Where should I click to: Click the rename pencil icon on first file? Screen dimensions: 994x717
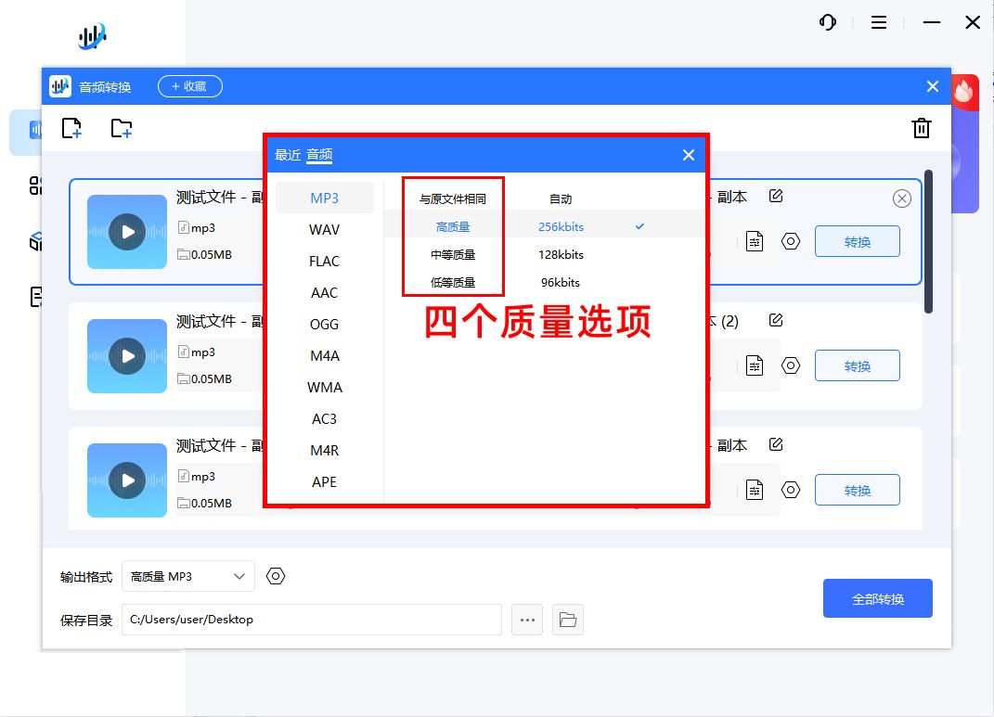[x=776, y=196]
